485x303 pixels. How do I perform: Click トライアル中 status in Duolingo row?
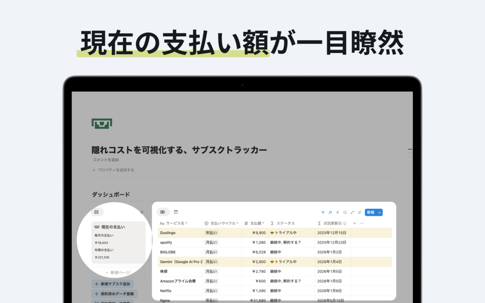(283, 233)
